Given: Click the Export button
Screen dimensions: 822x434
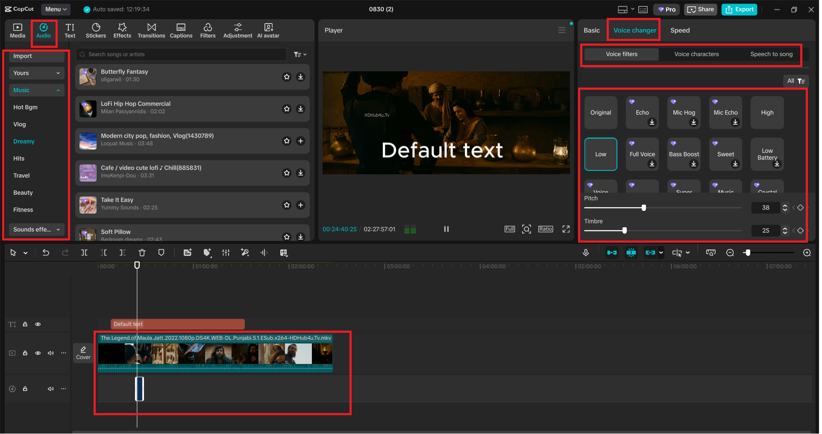Looking at the screenshot, I should point(739,9).
